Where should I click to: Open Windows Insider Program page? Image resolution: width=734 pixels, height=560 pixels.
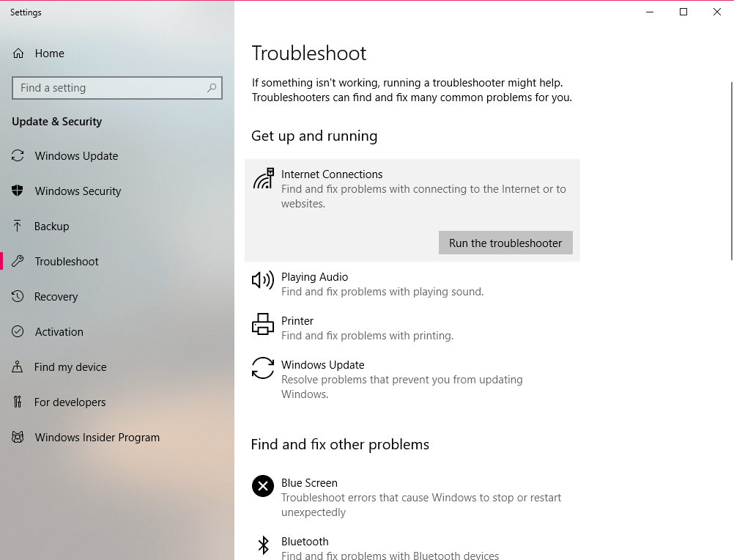click(117, 437)
